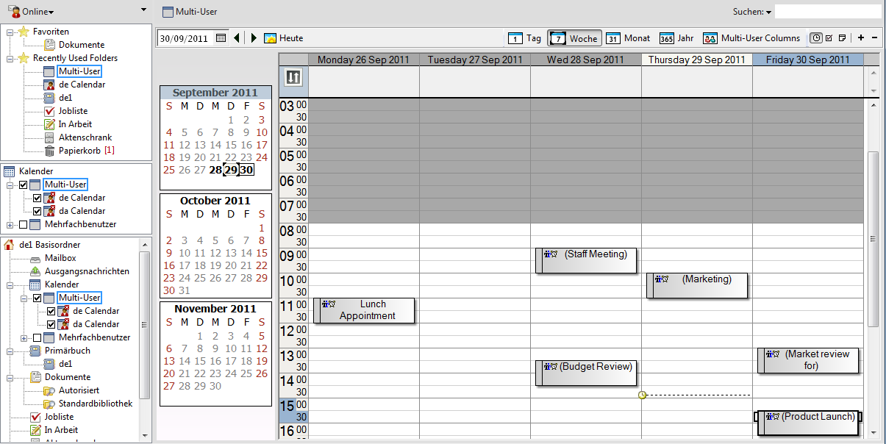Click the Aktenschrank cabinet icon
The height and width of the screenshot is (444, 886).
coord(49,137)
